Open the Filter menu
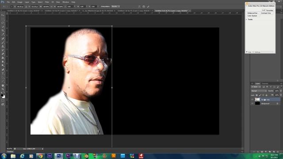 point(47,2)
